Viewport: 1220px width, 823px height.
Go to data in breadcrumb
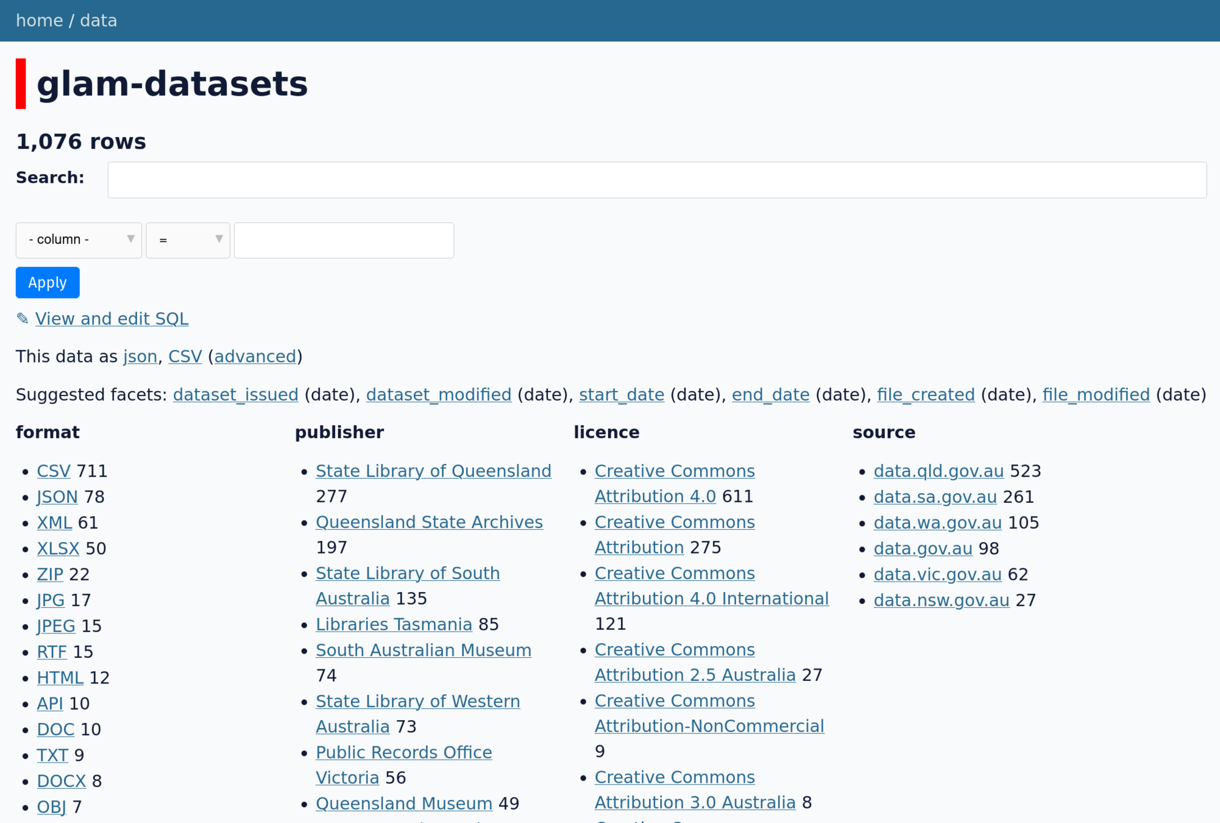(x=98, y=21)
